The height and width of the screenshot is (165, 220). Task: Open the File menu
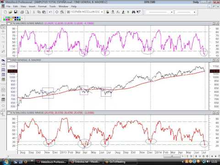coord(8,6)
